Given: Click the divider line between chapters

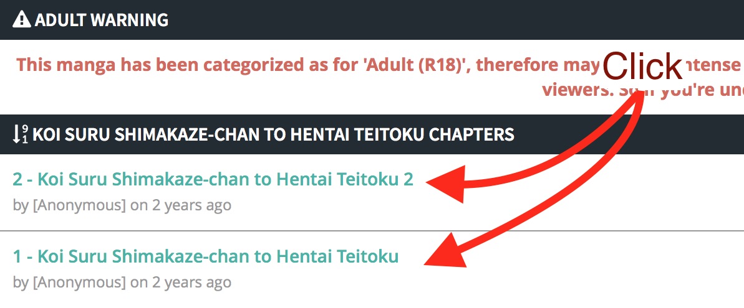Looking at the screenshot, I should [x=372, y=231].
